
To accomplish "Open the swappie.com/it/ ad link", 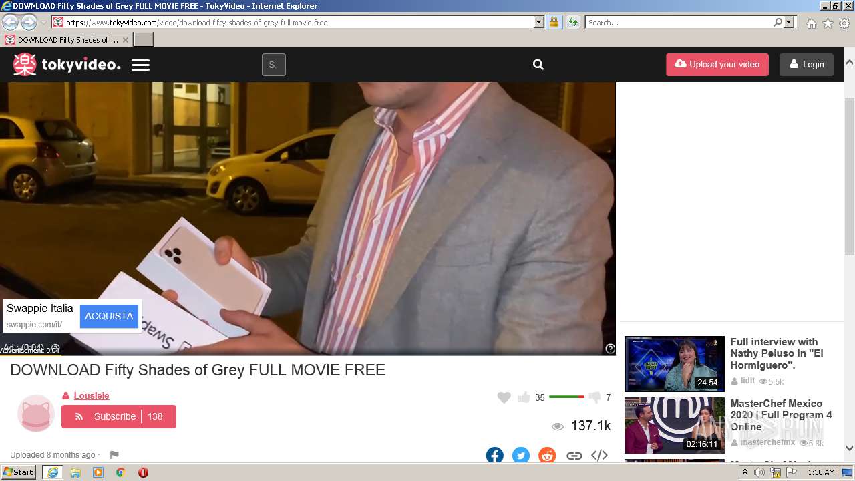I will coord(34,325).
